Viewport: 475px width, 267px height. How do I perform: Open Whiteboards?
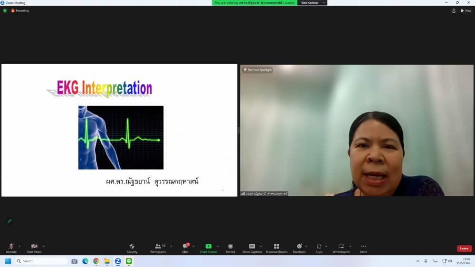pos(341,247)
